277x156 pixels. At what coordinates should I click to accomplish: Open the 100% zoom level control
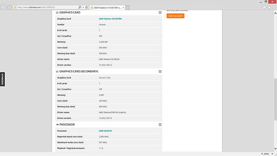pos(265,154)
